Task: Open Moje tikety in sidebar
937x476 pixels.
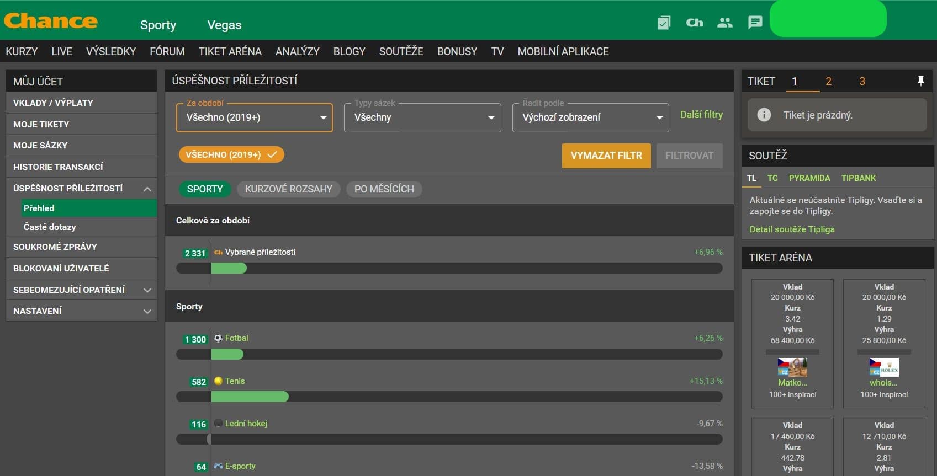Action: tap(81, 125)
